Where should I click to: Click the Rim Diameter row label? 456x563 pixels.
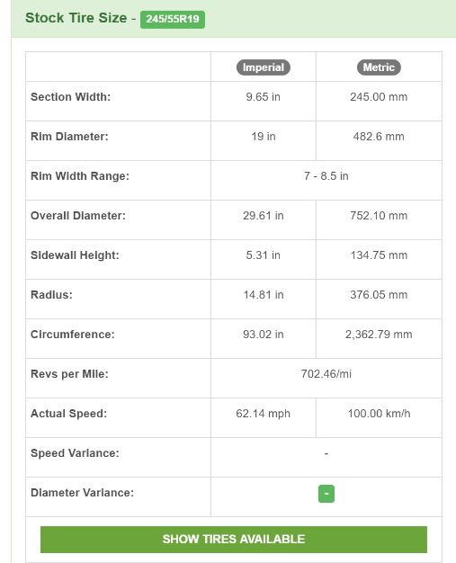[x=69, y=137]
